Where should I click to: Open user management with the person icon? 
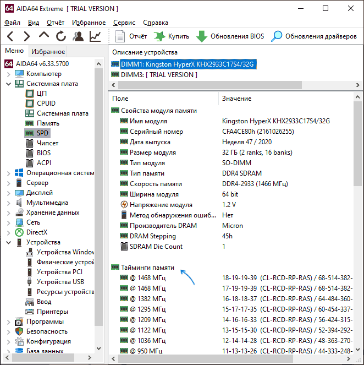(x=78, y=36)
